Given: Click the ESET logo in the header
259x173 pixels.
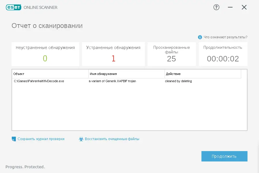Looking at the screenshot, I should coord(14,7).
